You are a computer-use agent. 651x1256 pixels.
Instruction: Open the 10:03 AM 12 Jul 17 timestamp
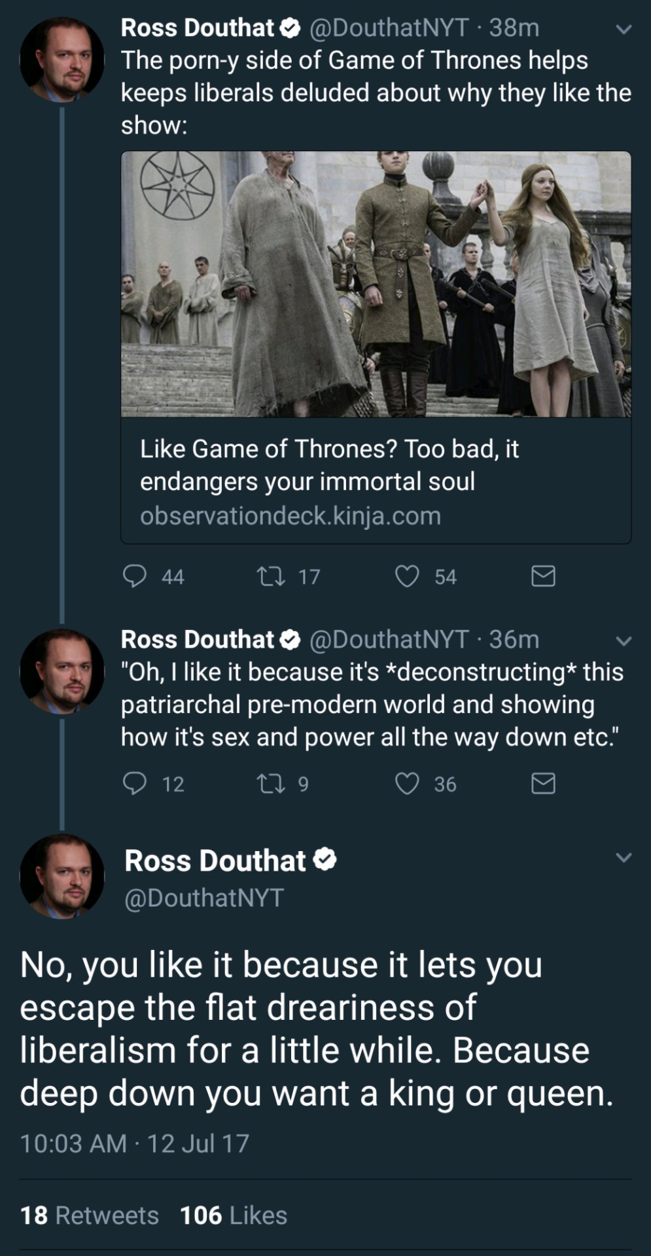click(x=135, y=1143)
